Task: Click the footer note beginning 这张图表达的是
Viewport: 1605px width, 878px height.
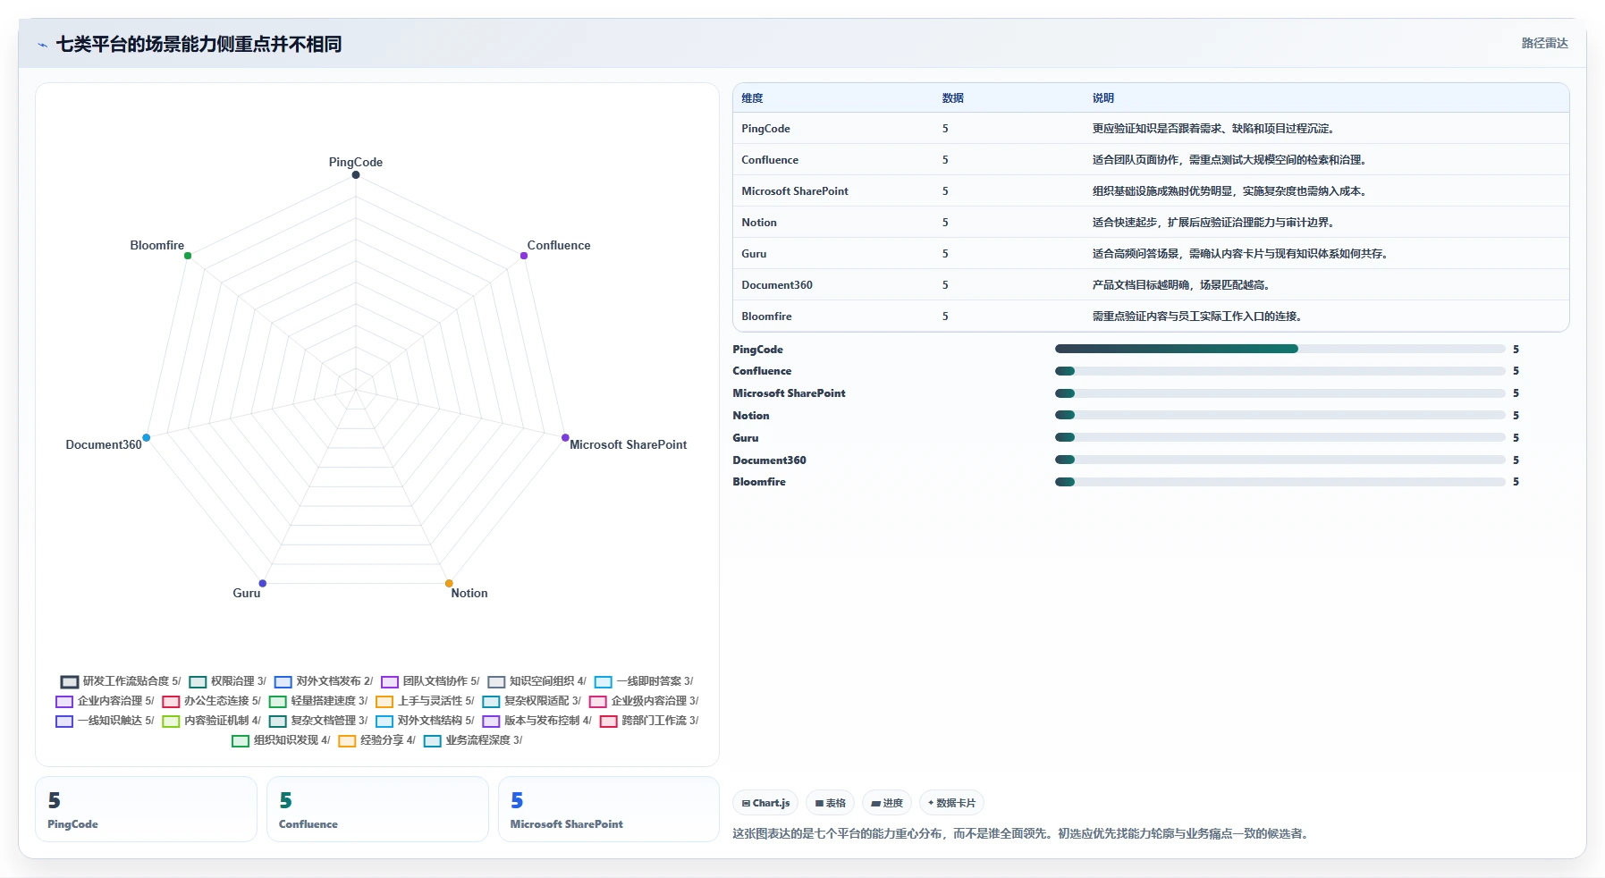Action: click(1022, 833)
